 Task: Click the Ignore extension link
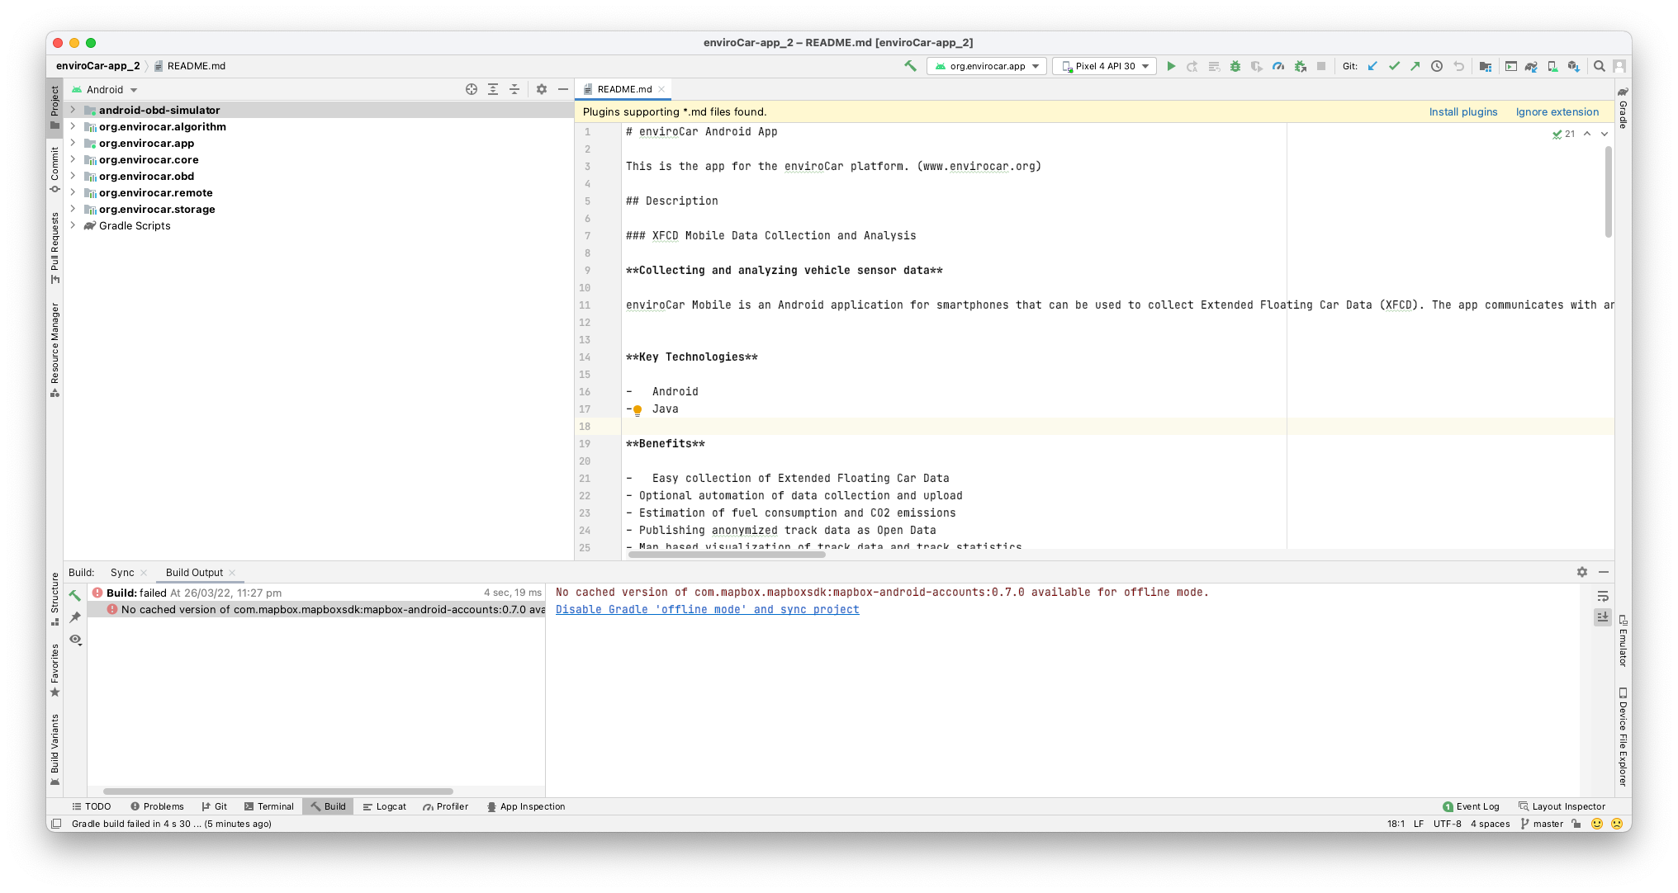click(1557, 111)
